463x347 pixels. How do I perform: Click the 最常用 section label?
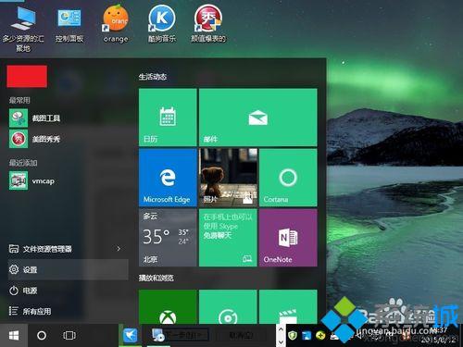pos(19,100)
